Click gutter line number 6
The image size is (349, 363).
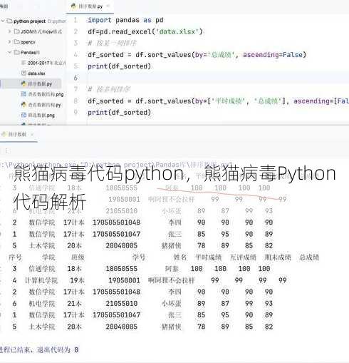point(75,78)
